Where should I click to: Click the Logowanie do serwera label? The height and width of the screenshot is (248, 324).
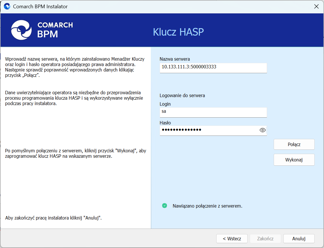coord(182,95)
